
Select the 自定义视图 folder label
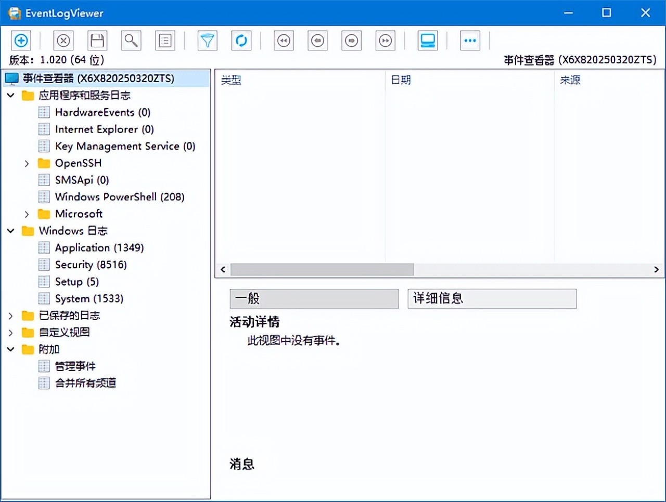pos(64,333)
